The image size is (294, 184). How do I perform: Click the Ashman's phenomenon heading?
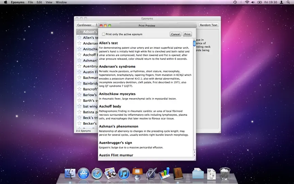pyautogui.click(x=118, y=126)
